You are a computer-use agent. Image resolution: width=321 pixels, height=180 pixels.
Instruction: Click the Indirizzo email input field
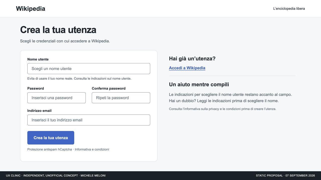89,120
